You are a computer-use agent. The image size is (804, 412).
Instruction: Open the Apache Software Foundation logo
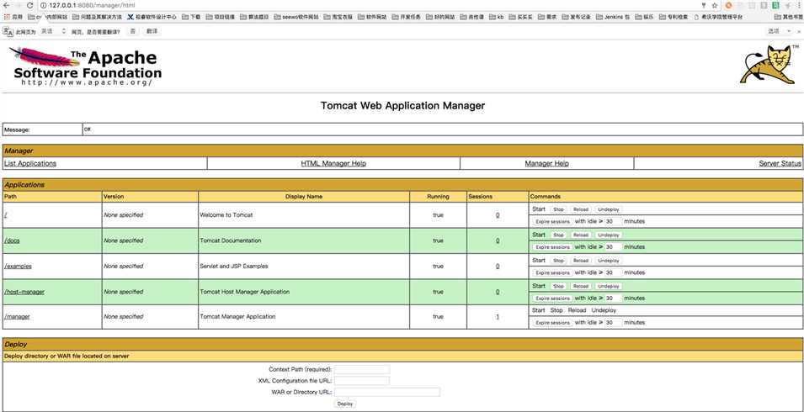(85, 66)
